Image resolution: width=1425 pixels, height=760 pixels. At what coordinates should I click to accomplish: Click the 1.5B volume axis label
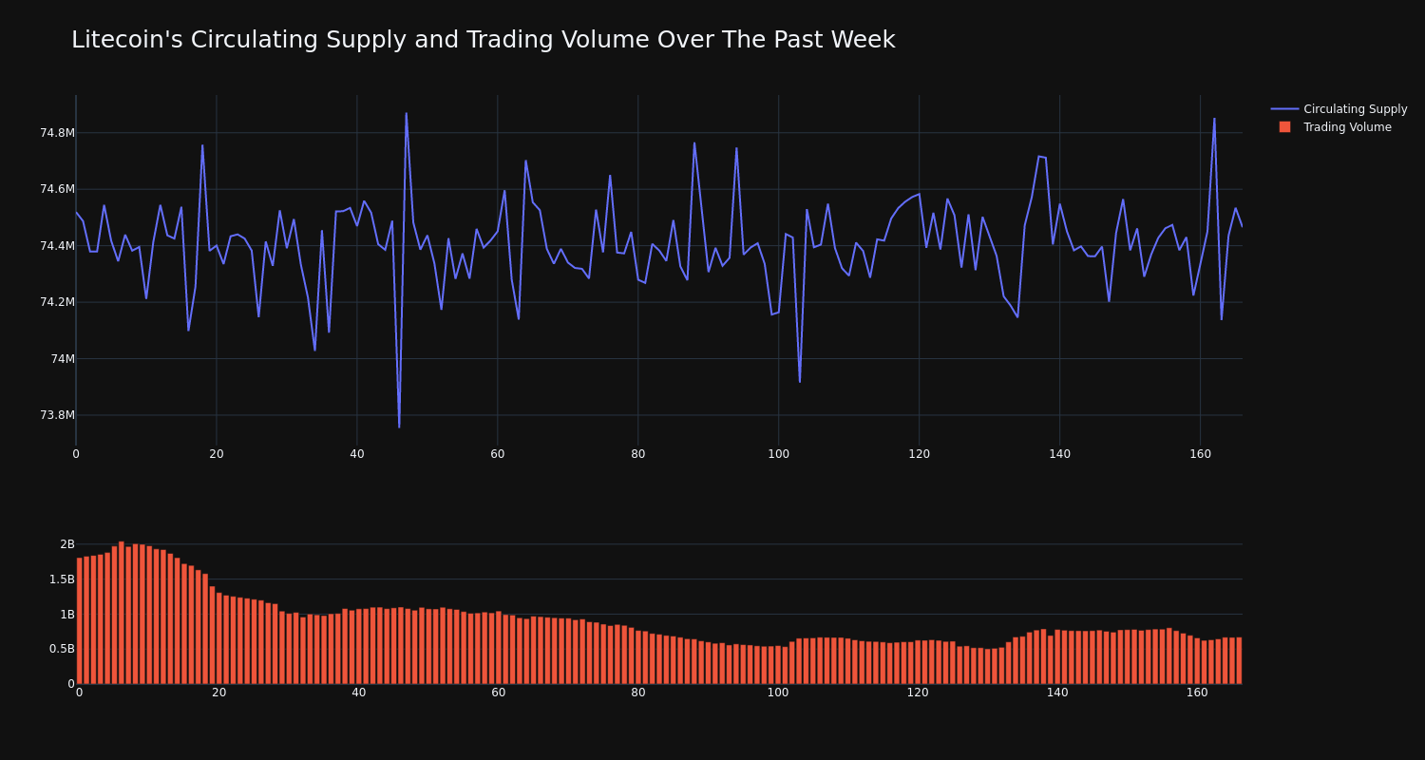point(61,579)
